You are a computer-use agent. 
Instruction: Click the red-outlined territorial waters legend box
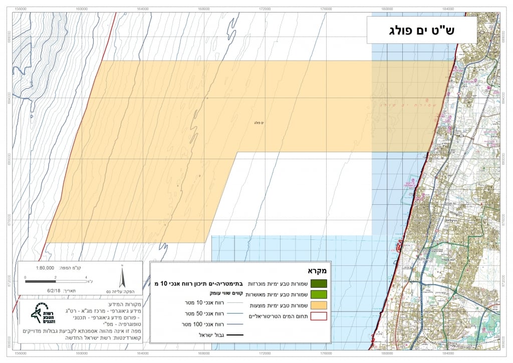click(x=319, y=316)
